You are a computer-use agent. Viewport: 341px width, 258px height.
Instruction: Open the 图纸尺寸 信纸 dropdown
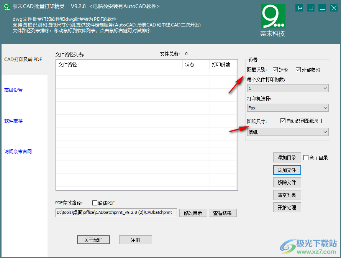288,132
